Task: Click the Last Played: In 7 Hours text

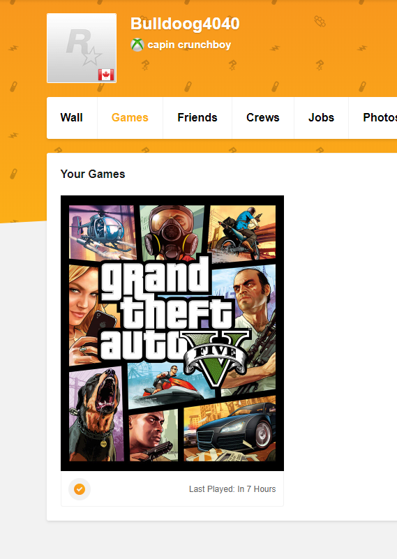Action: tap(232, 489)
